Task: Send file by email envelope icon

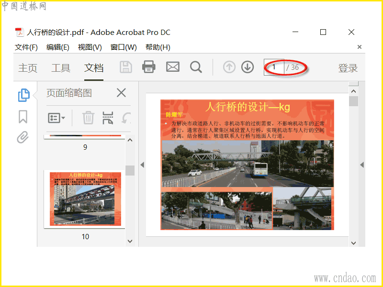Action: (x=173, y=66)
